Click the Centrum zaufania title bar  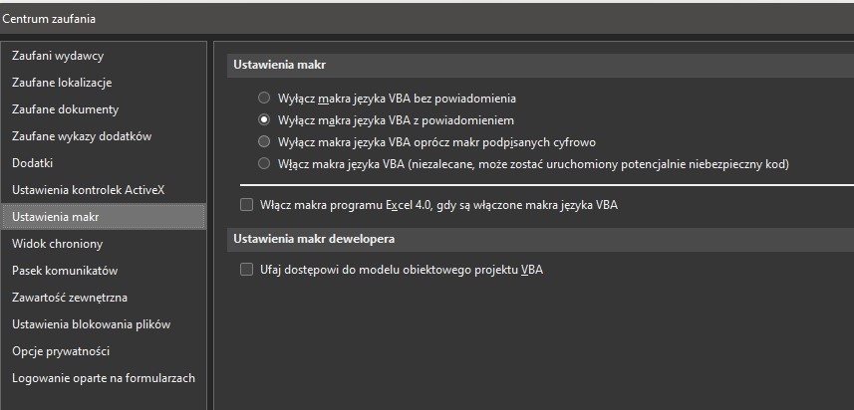click(427, 19)
